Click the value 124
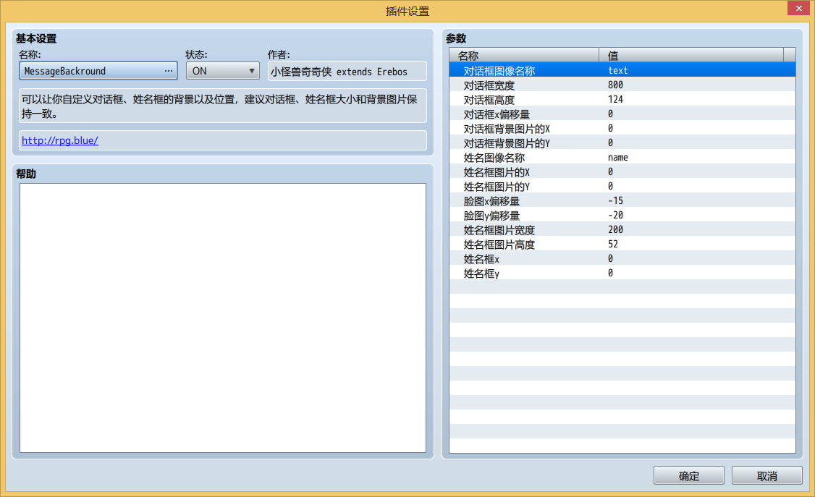This screenshot has height=497, width=815. [x=615, y=99]
